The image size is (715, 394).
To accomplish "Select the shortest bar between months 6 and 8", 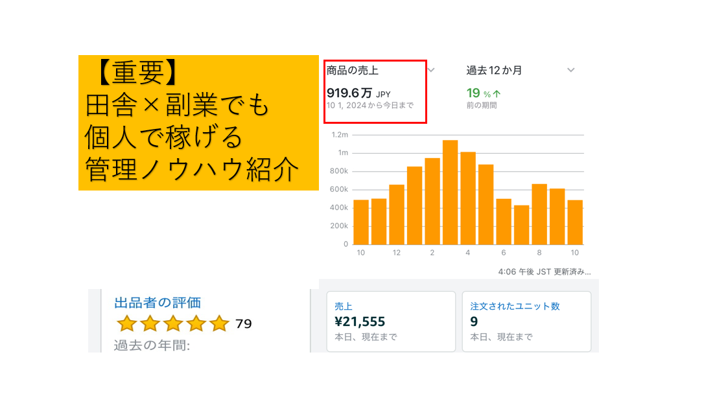I will 521,224.
